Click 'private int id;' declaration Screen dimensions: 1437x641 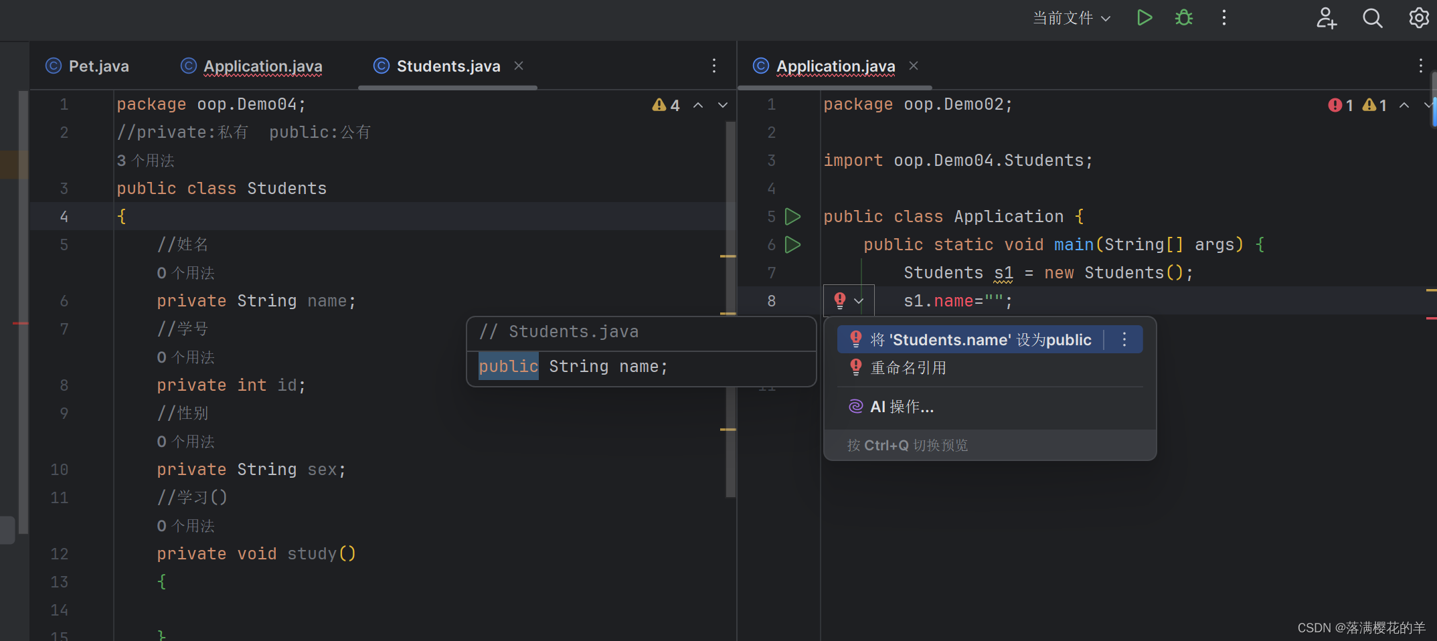(x=232, y=385)
